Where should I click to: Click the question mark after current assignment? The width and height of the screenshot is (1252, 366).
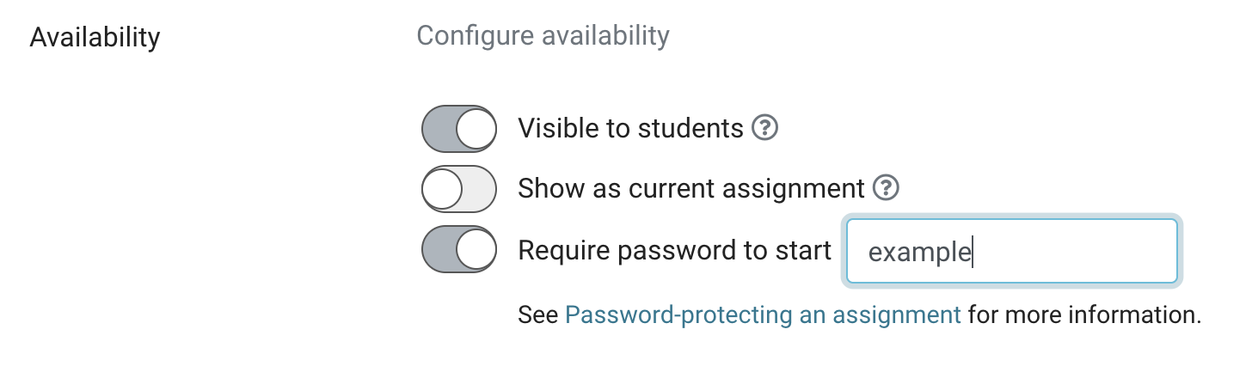click(x=886, y=188)
